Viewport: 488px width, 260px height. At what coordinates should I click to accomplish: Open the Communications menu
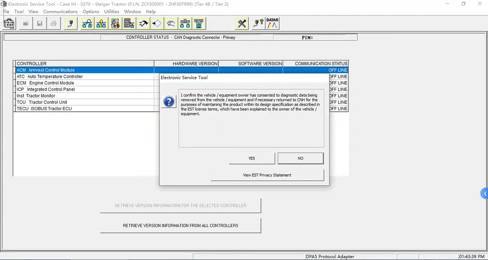click(60, 12)
